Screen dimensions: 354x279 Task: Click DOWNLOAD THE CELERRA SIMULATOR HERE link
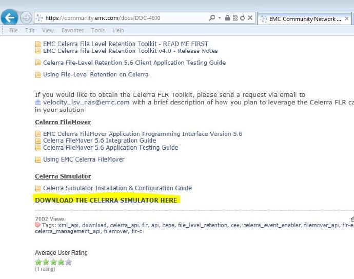click(x=106, y=200)
